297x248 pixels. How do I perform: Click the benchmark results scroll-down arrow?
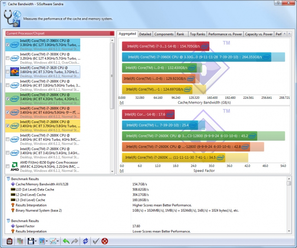(289, 231)
